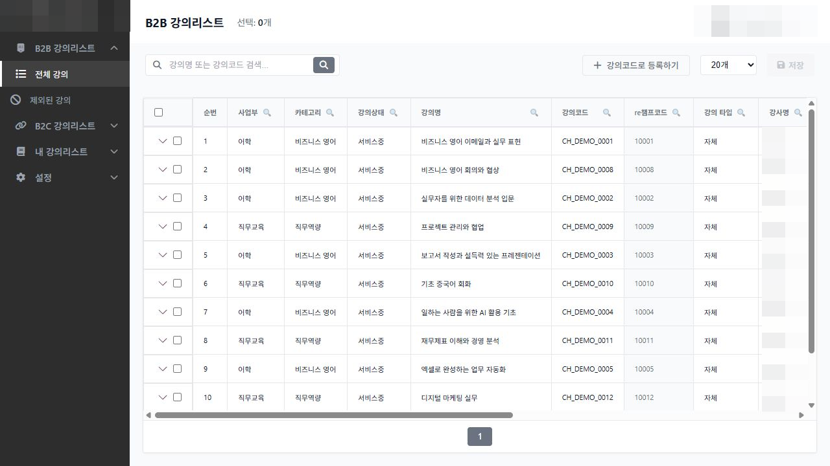
Task: Click the 내 강의리스트 book icon
Action: tap(21, 151)
